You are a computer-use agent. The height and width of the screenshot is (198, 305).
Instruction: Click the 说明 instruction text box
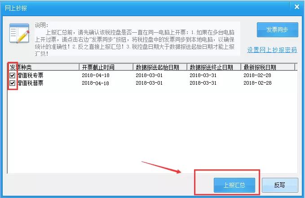click(x=137, y=39)
